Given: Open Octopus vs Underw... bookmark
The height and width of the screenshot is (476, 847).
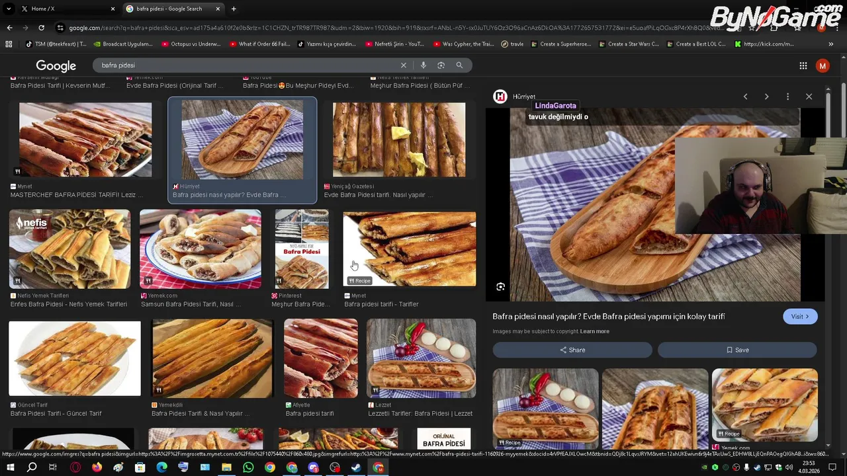Looking at the screenshot, I should tap(191, 44).
